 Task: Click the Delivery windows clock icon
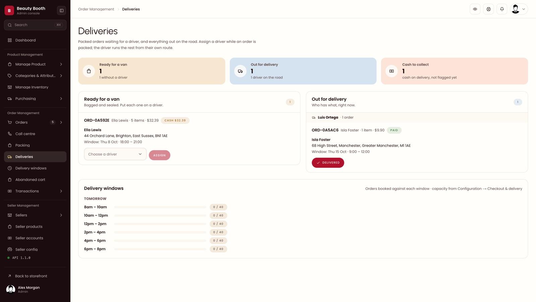10,168
